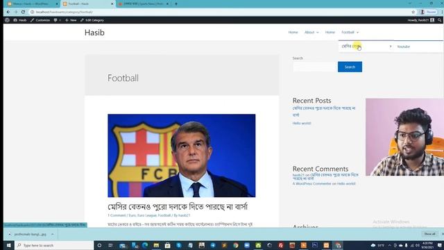Expand chevron beside the Bengali submenu item

[x=391, y=47]
